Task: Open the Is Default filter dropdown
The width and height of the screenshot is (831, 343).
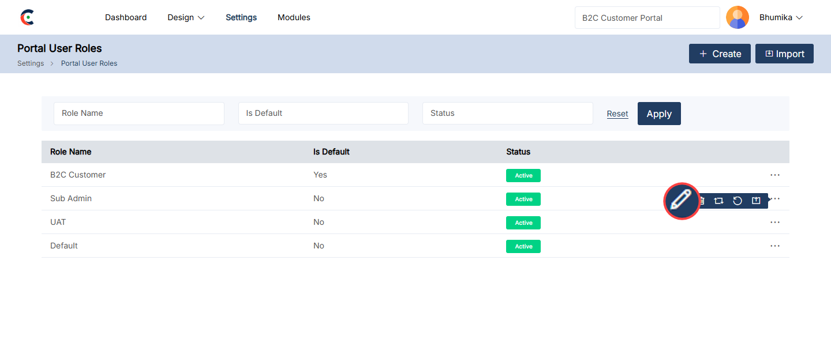Action: click(323, 114)
